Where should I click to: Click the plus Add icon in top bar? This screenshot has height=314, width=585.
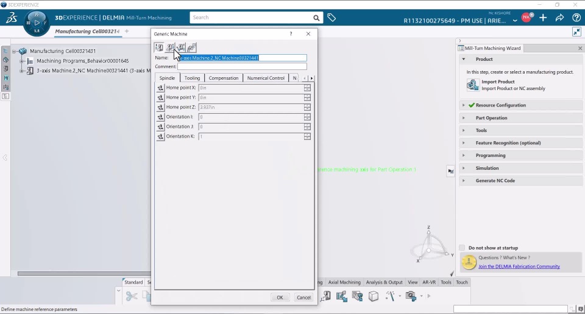point(543,18)
